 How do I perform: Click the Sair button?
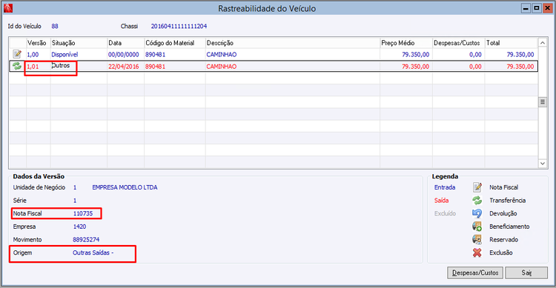coord(526,272)
